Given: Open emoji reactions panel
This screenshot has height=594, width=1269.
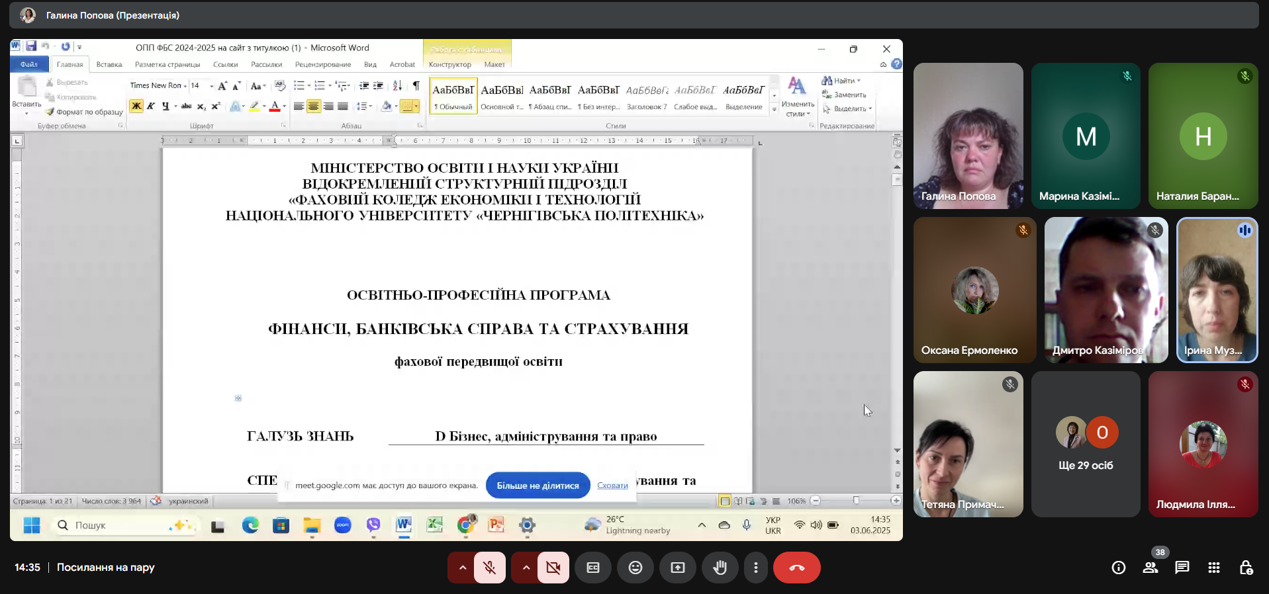Looking at the screenshot, I should click(635, 568).
